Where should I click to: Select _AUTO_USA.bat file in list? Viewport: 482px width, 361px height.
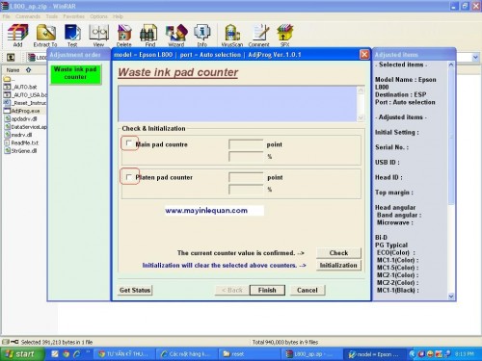[25, 95]
